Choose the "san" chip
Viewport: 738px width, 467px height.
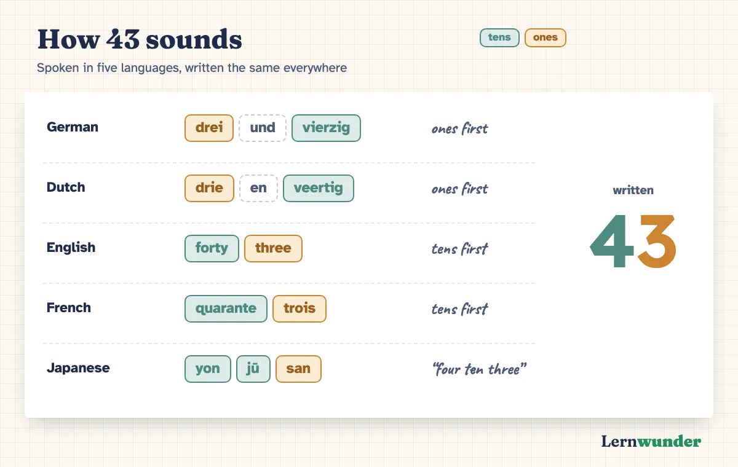click(x=298, y=369)
